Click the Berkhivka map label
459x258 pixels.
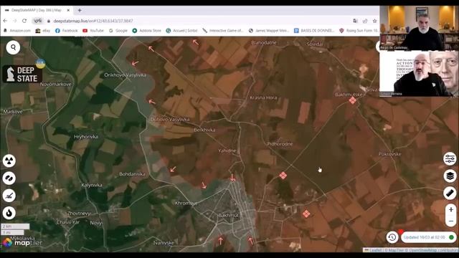204,130
